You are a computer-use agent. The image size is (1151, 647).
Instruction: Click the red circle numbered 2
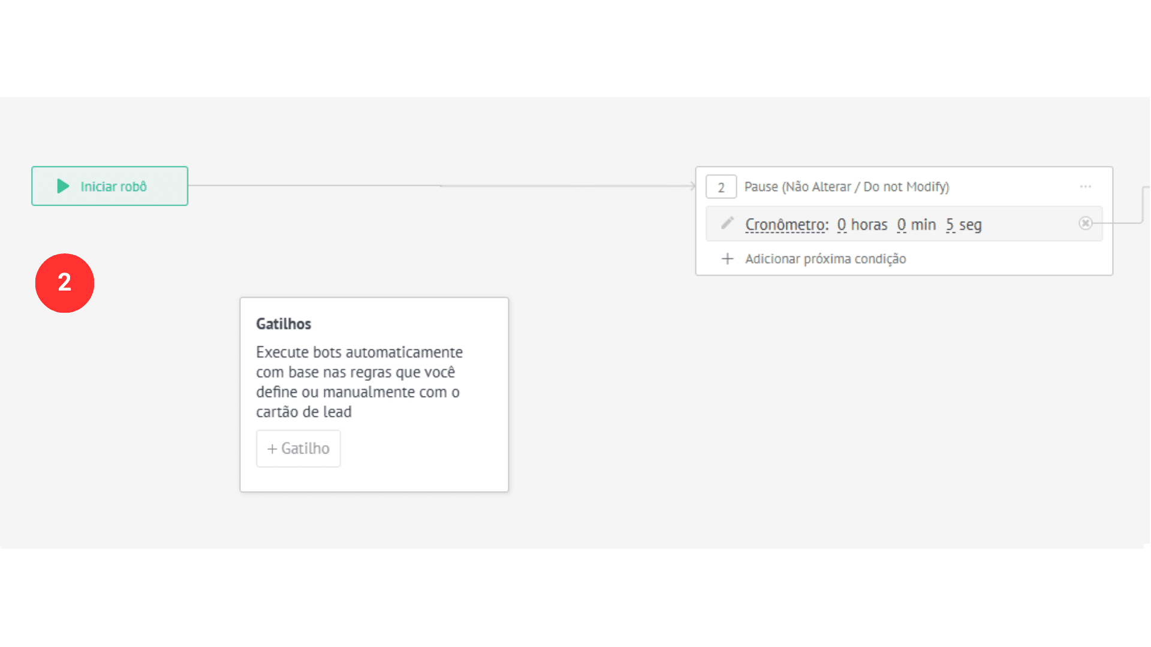coord(65,283)
